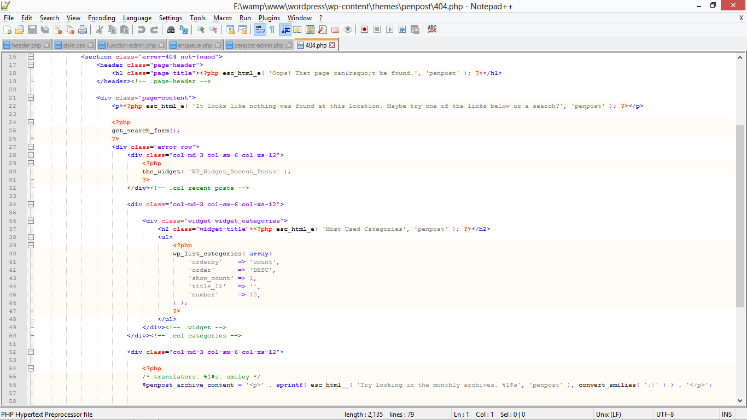The width and height of the screenshot is (747, 420).
Task: Toggle the Indent guide toolbar button
Action: pyautogui.click(x=285, y=30)
